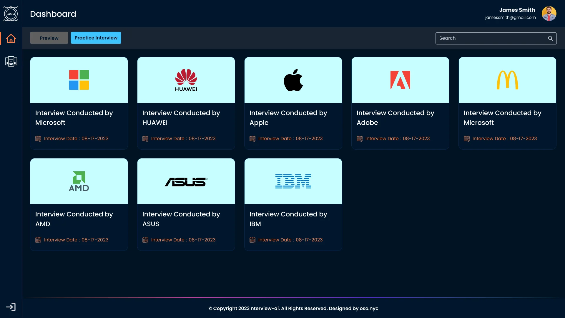Click the app logo in the sidebar
Viewport: 565px width, 318px height.
[11, 14]
